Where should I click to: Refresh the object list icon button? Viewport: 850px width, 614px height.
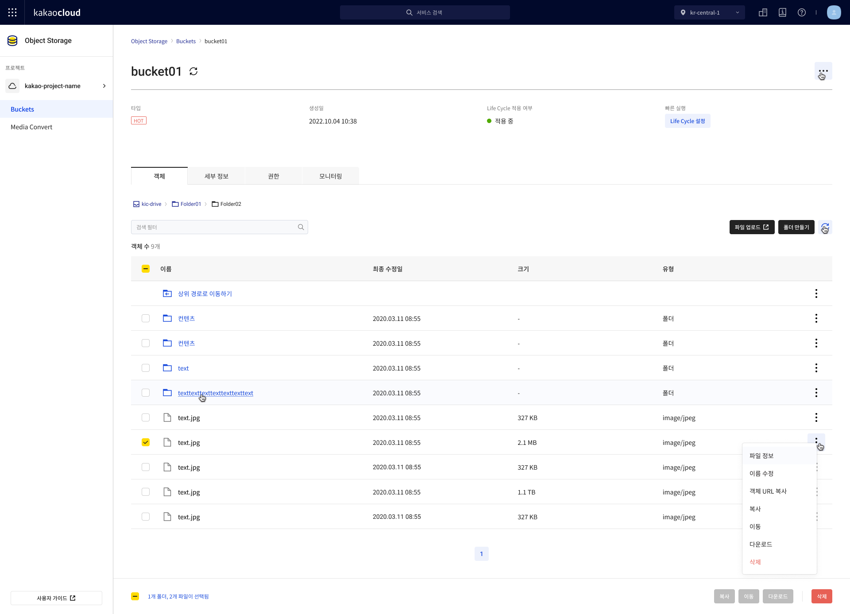[825, 227]
